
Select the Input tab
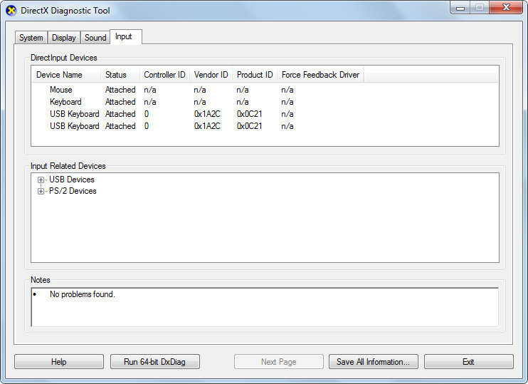click(126, 36)
